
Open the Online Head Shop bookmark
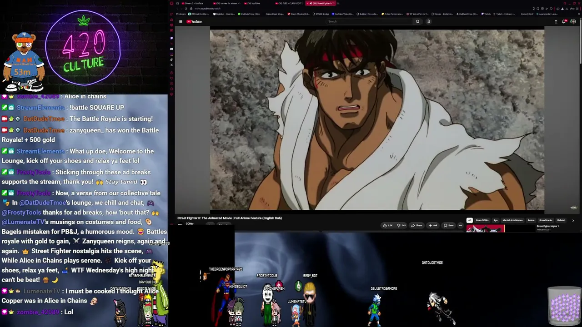(274, 14)
